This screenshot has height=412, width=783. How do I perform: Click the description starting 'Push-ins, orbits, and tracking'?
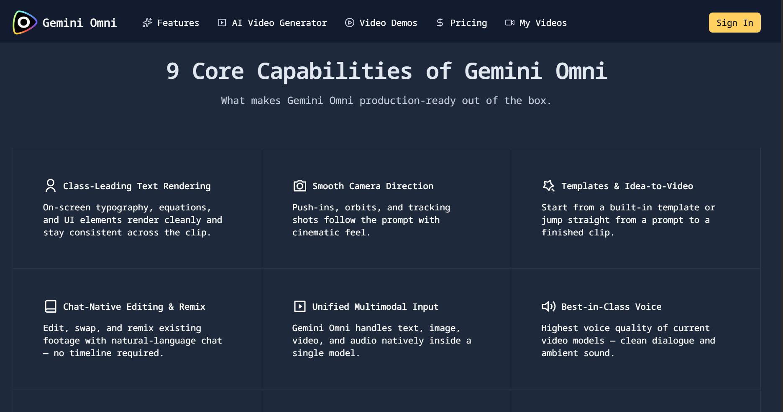[x=371, y=220]
